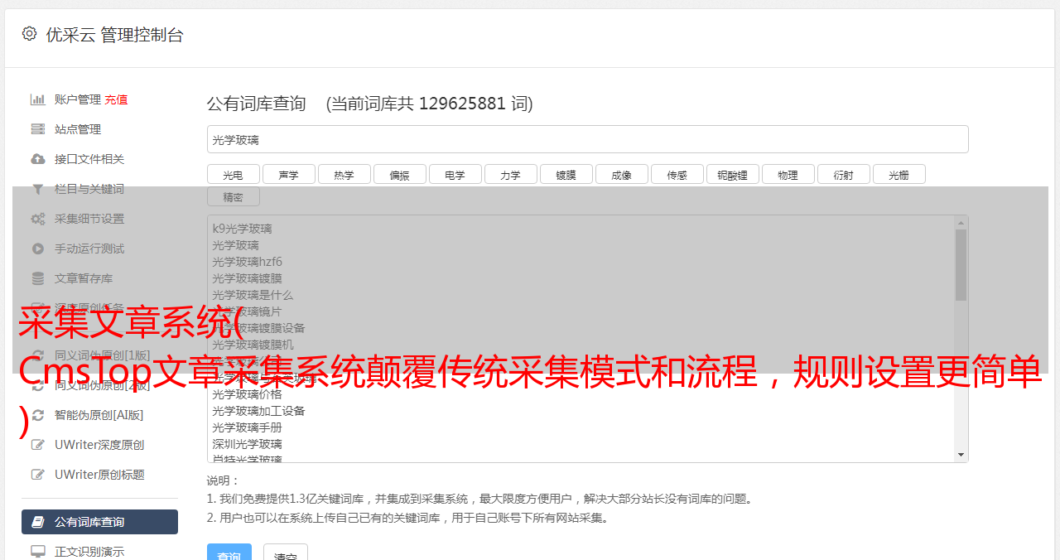Open 智能伪原创[AI版] in the sidebar
The width and height of the screenshot is (1060, 560).
click(x=99, y=415)
